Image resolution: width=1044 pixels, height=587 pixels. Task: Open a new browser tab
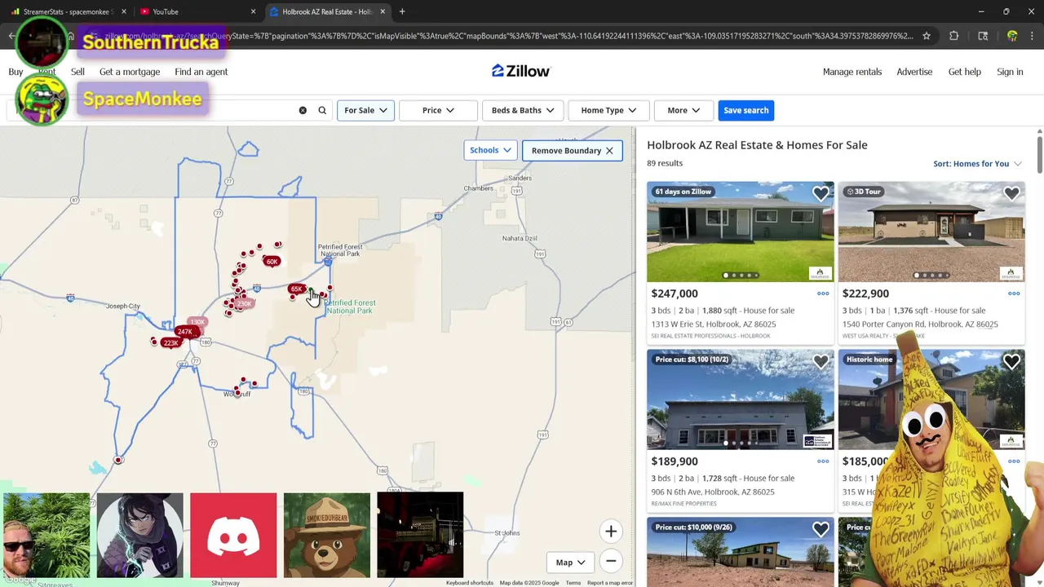pos(402,11)
